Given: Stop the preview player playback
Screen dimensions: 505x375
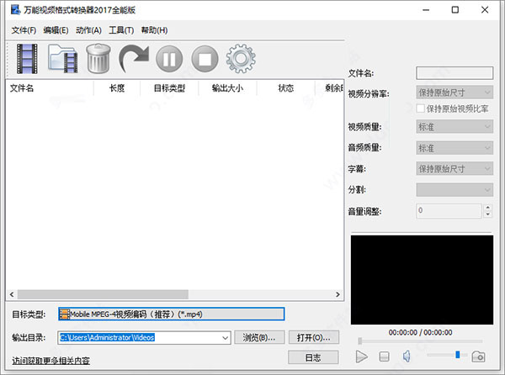Looking at the screenshot, I should [384, 357].
